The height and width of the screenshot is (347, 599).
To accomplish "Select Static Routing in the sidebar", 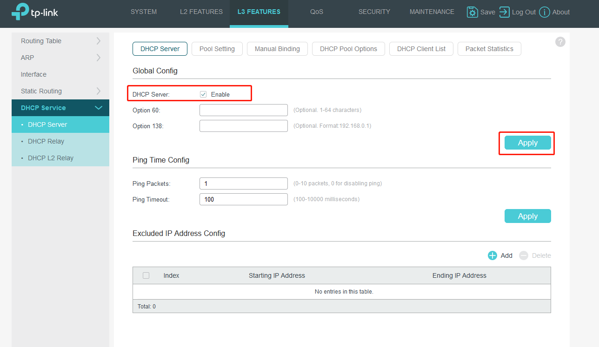I will 60,91.
